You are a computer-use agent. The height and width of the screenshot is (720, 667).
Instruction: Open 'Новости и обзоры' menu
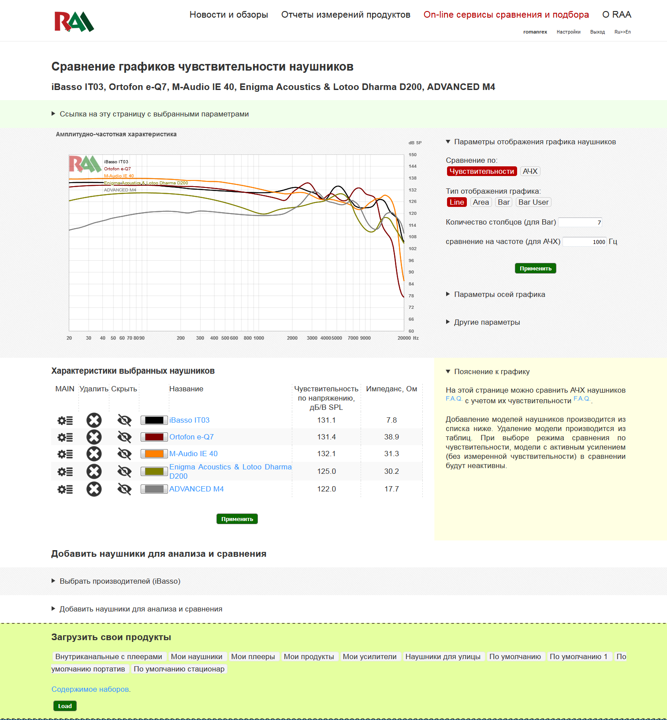[x=229, y=15]
